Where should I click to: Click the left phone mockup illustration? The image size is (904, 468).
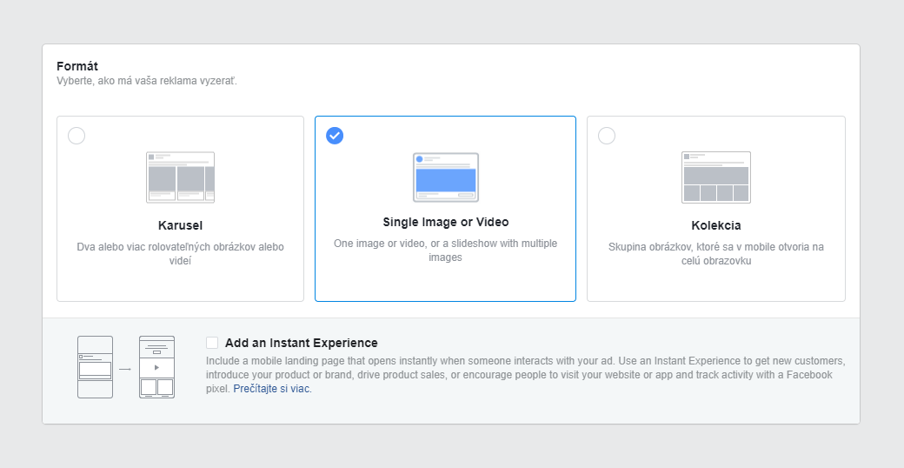(95, 367)
